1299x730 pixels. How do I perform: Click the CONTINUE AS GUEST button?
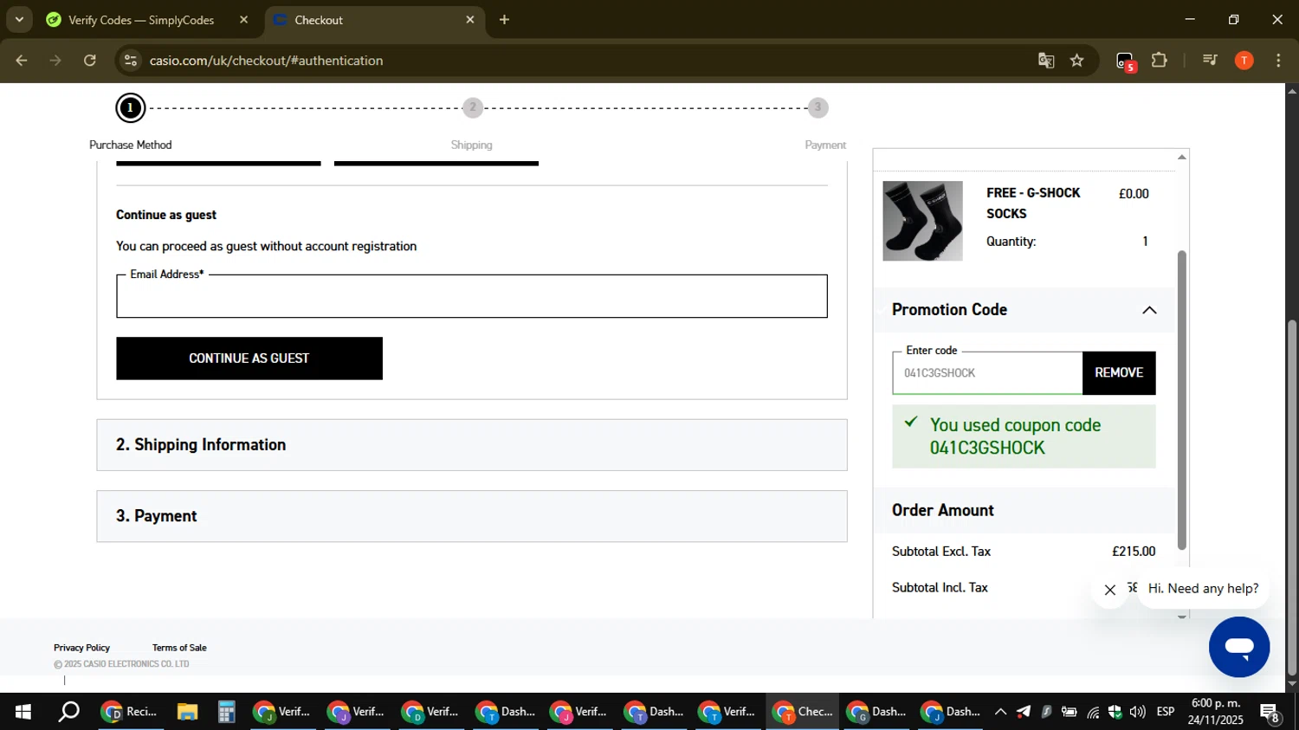tap(249, 359)
